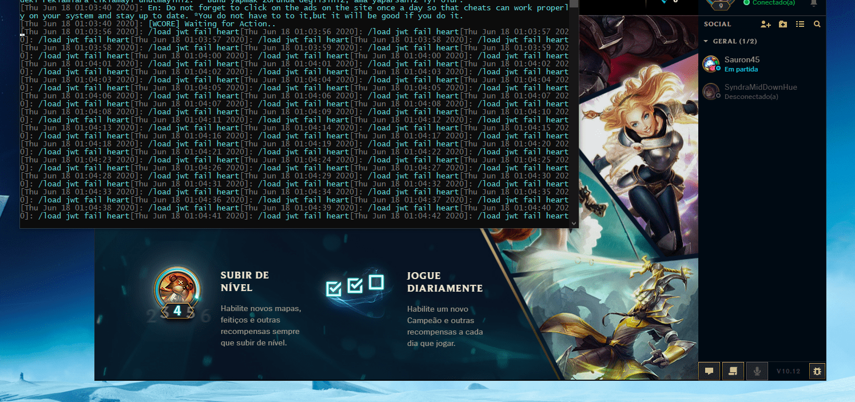This screenshot has height=402, width=855.
Task: Select friend name SyndraMidDownHue
Action: click(x=761, y=87)
